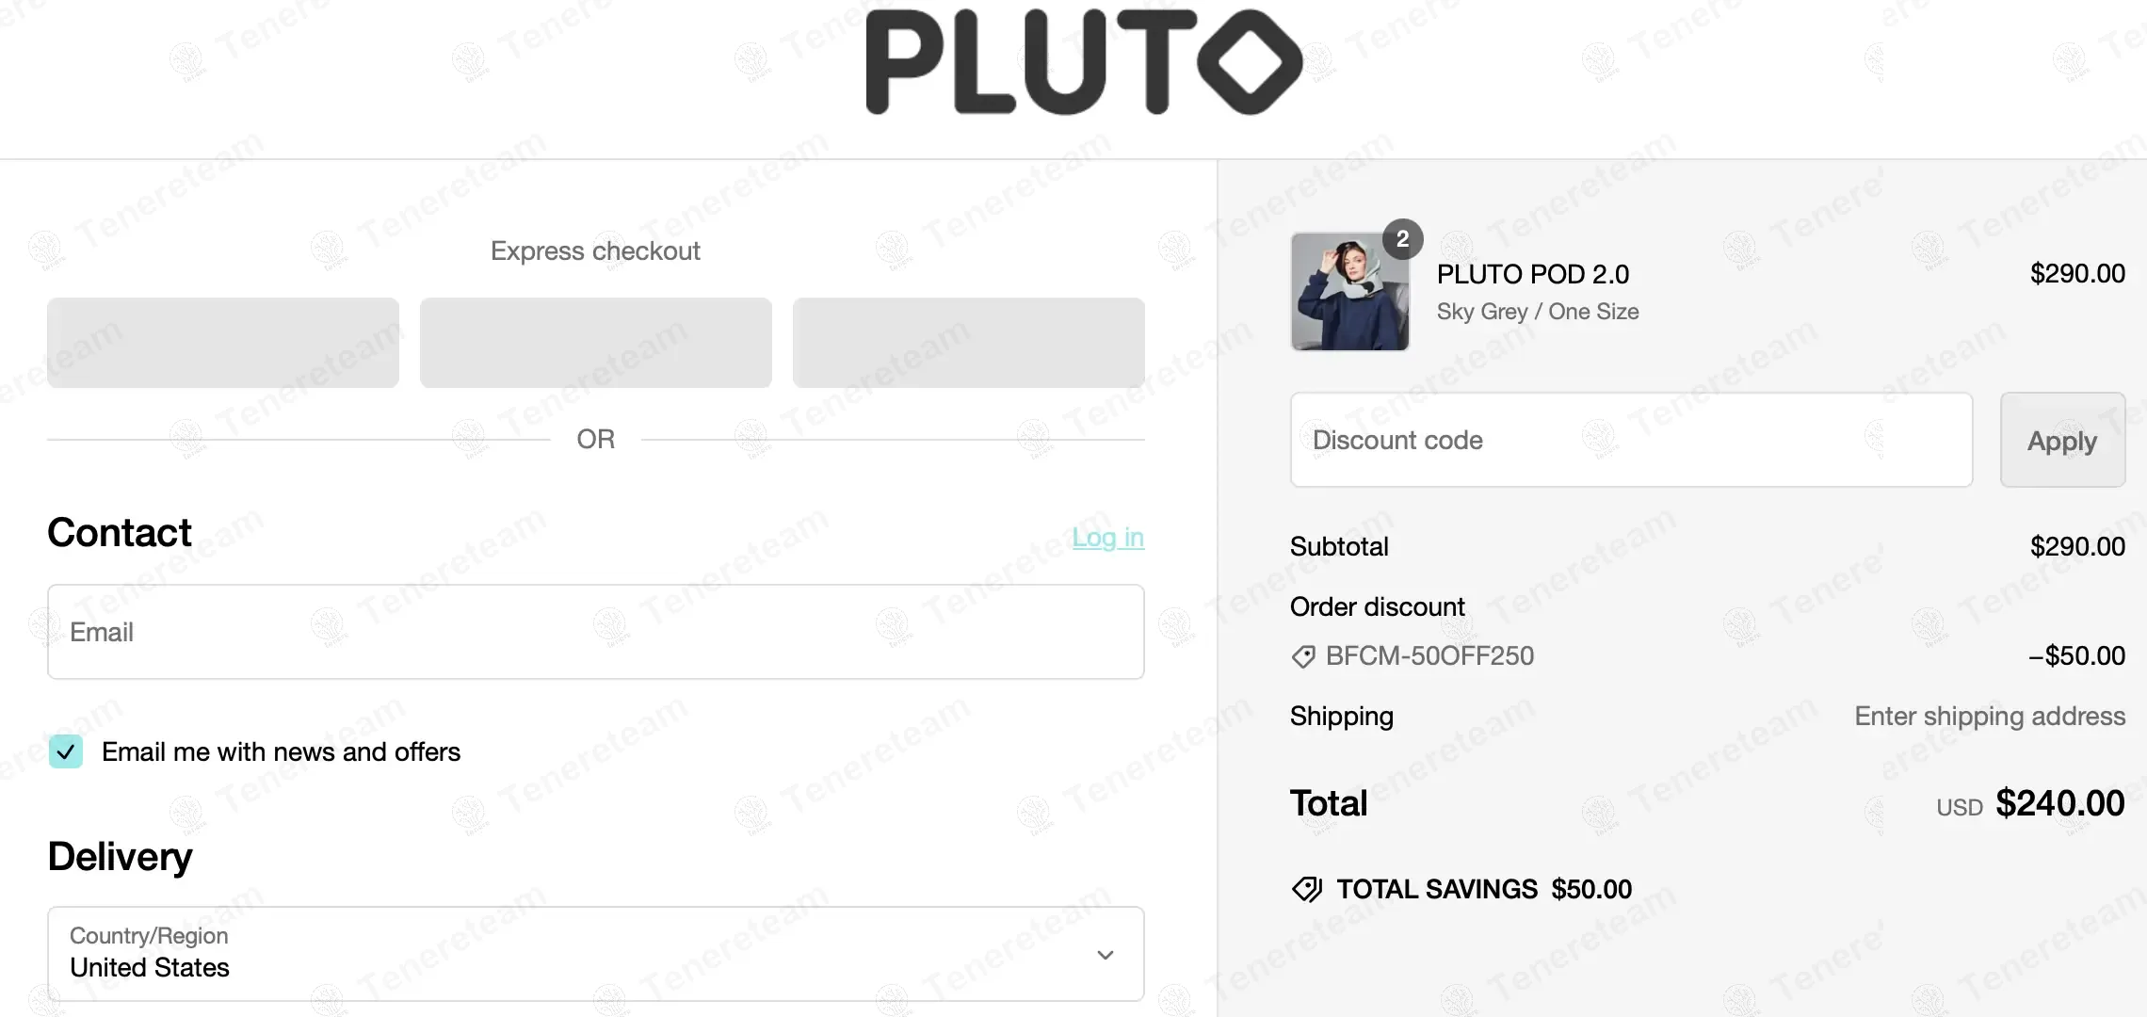
Task: Uncheck the news and offers checkbox
Action: [66, 751]
